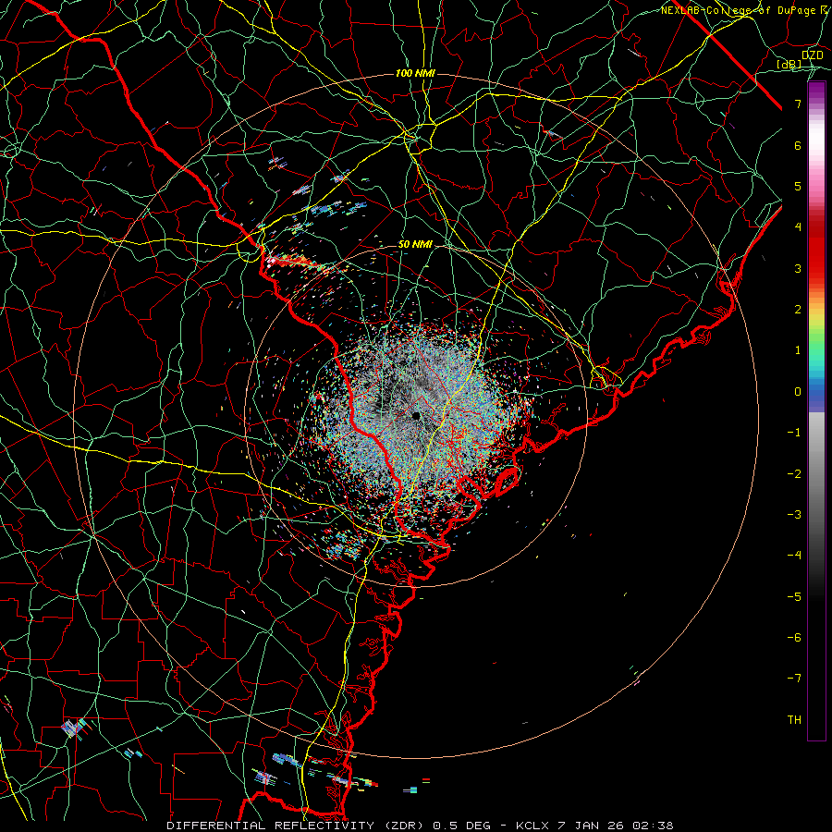
Task: Click the black radar site dot at center
Action: click(x=416, y=415)
